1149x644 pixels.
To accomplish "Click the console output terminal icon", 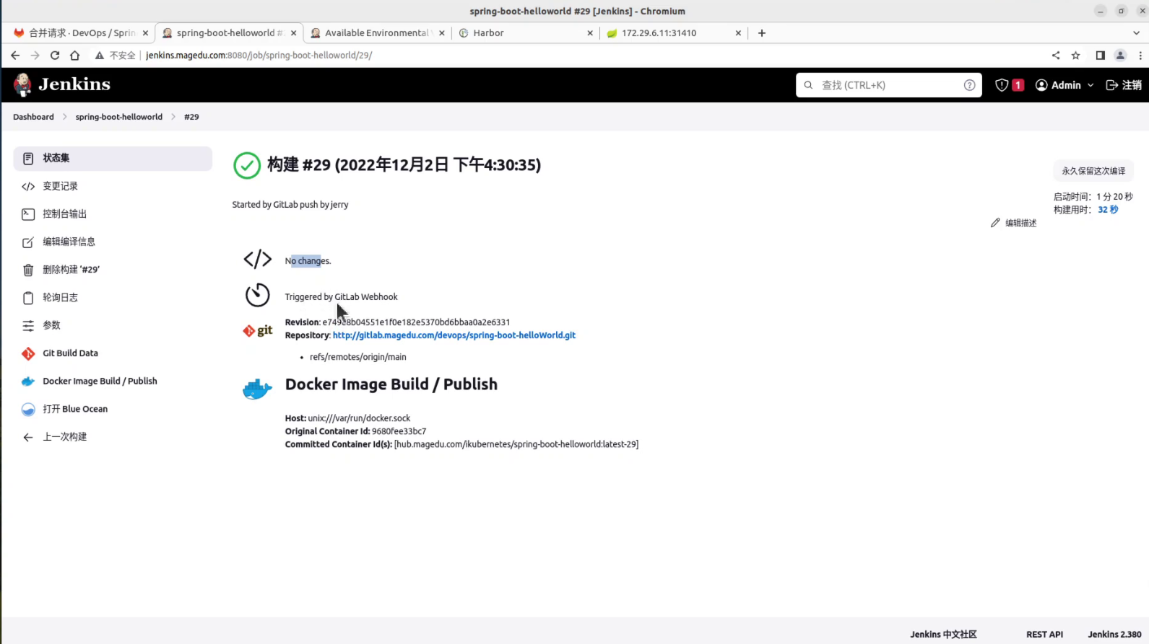I will (x=28, y=214).
